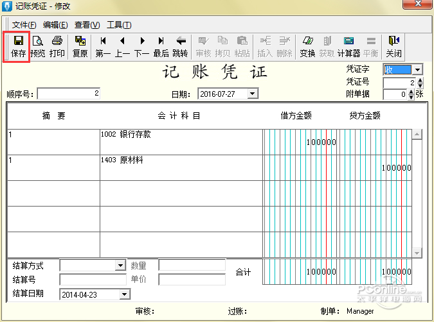Click the 会计科目 column header

coord(179,115)
